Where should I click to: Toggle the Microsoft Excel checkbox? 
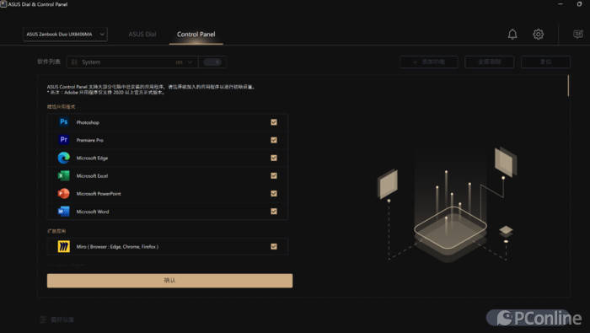pos(274,175)
